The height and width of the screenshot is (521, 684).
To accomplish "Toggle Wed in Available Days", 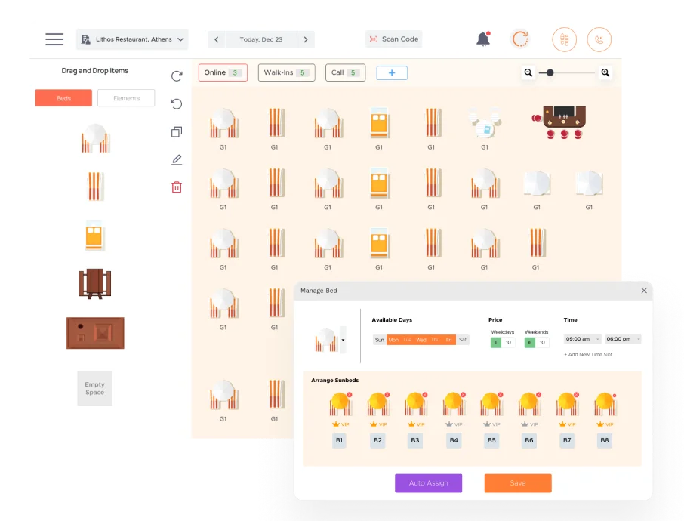I will [x=421, y=340].
